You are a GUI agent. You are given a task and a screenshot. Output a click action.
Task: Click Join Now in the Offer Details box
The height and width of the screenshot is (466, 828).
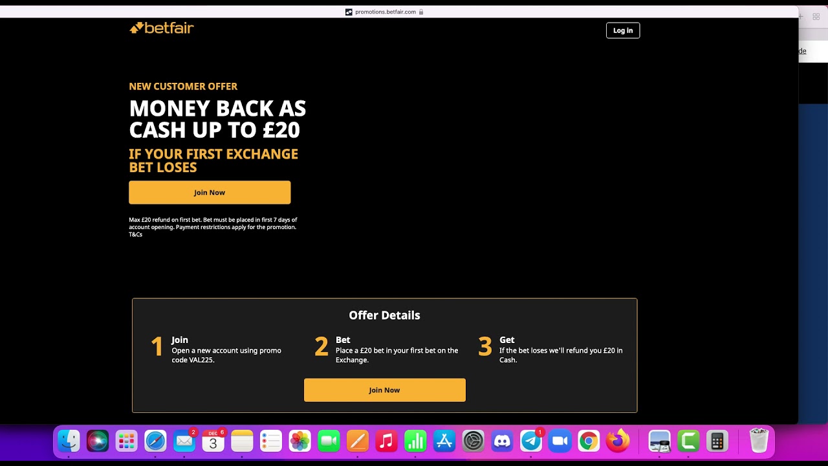point(384,390)
